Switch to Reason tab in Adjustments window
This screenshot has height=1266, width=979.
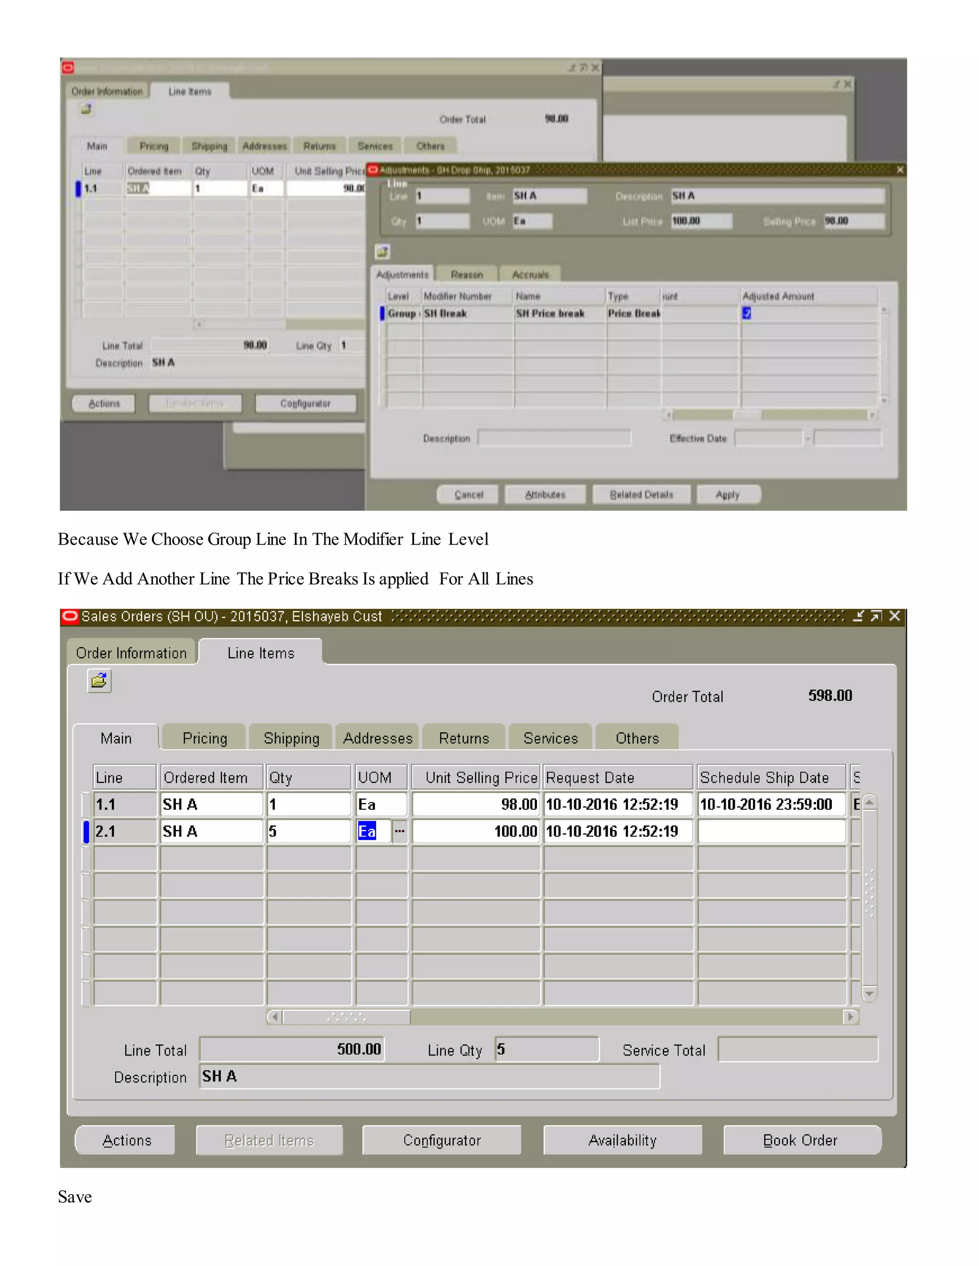(467, 274)
